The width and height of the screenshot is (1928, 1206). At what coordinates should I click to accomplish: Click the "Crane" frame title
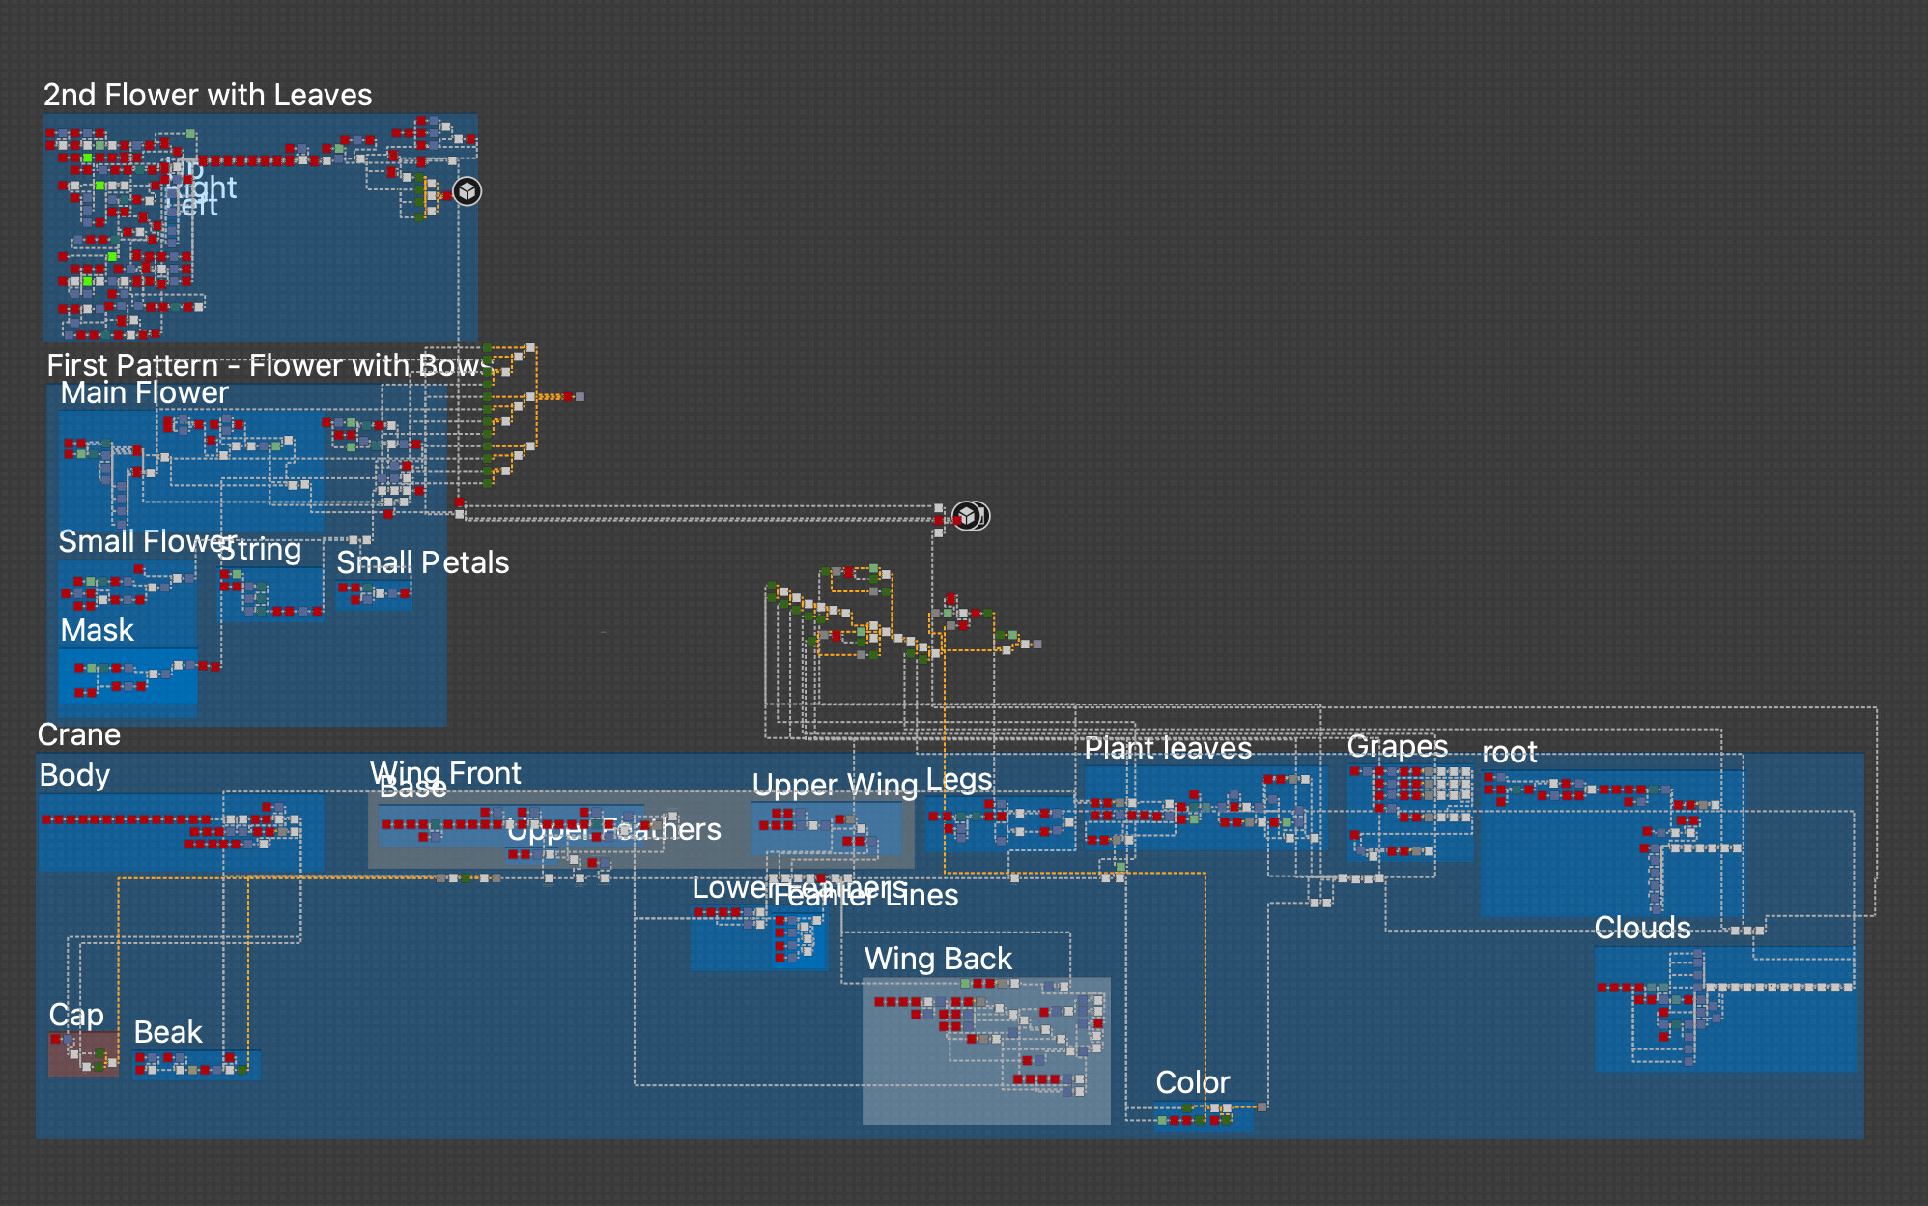[x=79, y=735]
